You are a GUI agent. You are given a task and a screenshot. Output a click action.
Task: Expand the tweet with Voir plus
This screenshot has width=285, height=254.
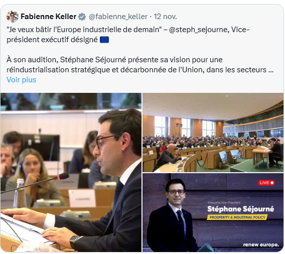click(22, 80)
